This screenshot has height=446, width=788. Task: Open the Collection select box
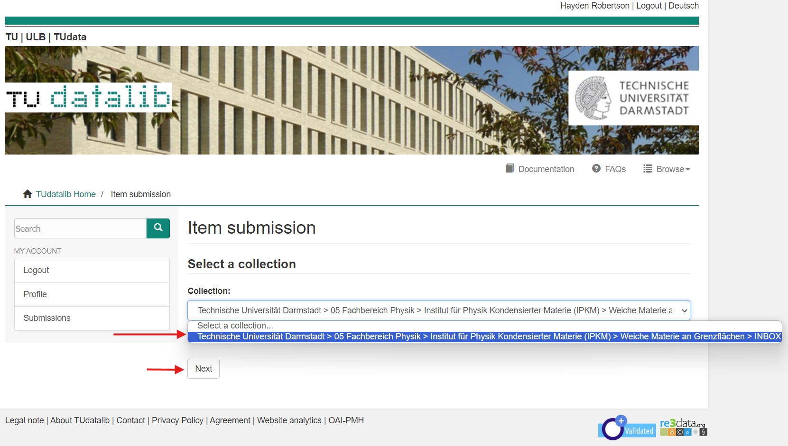pyautogui.click(x=439, y=310)
